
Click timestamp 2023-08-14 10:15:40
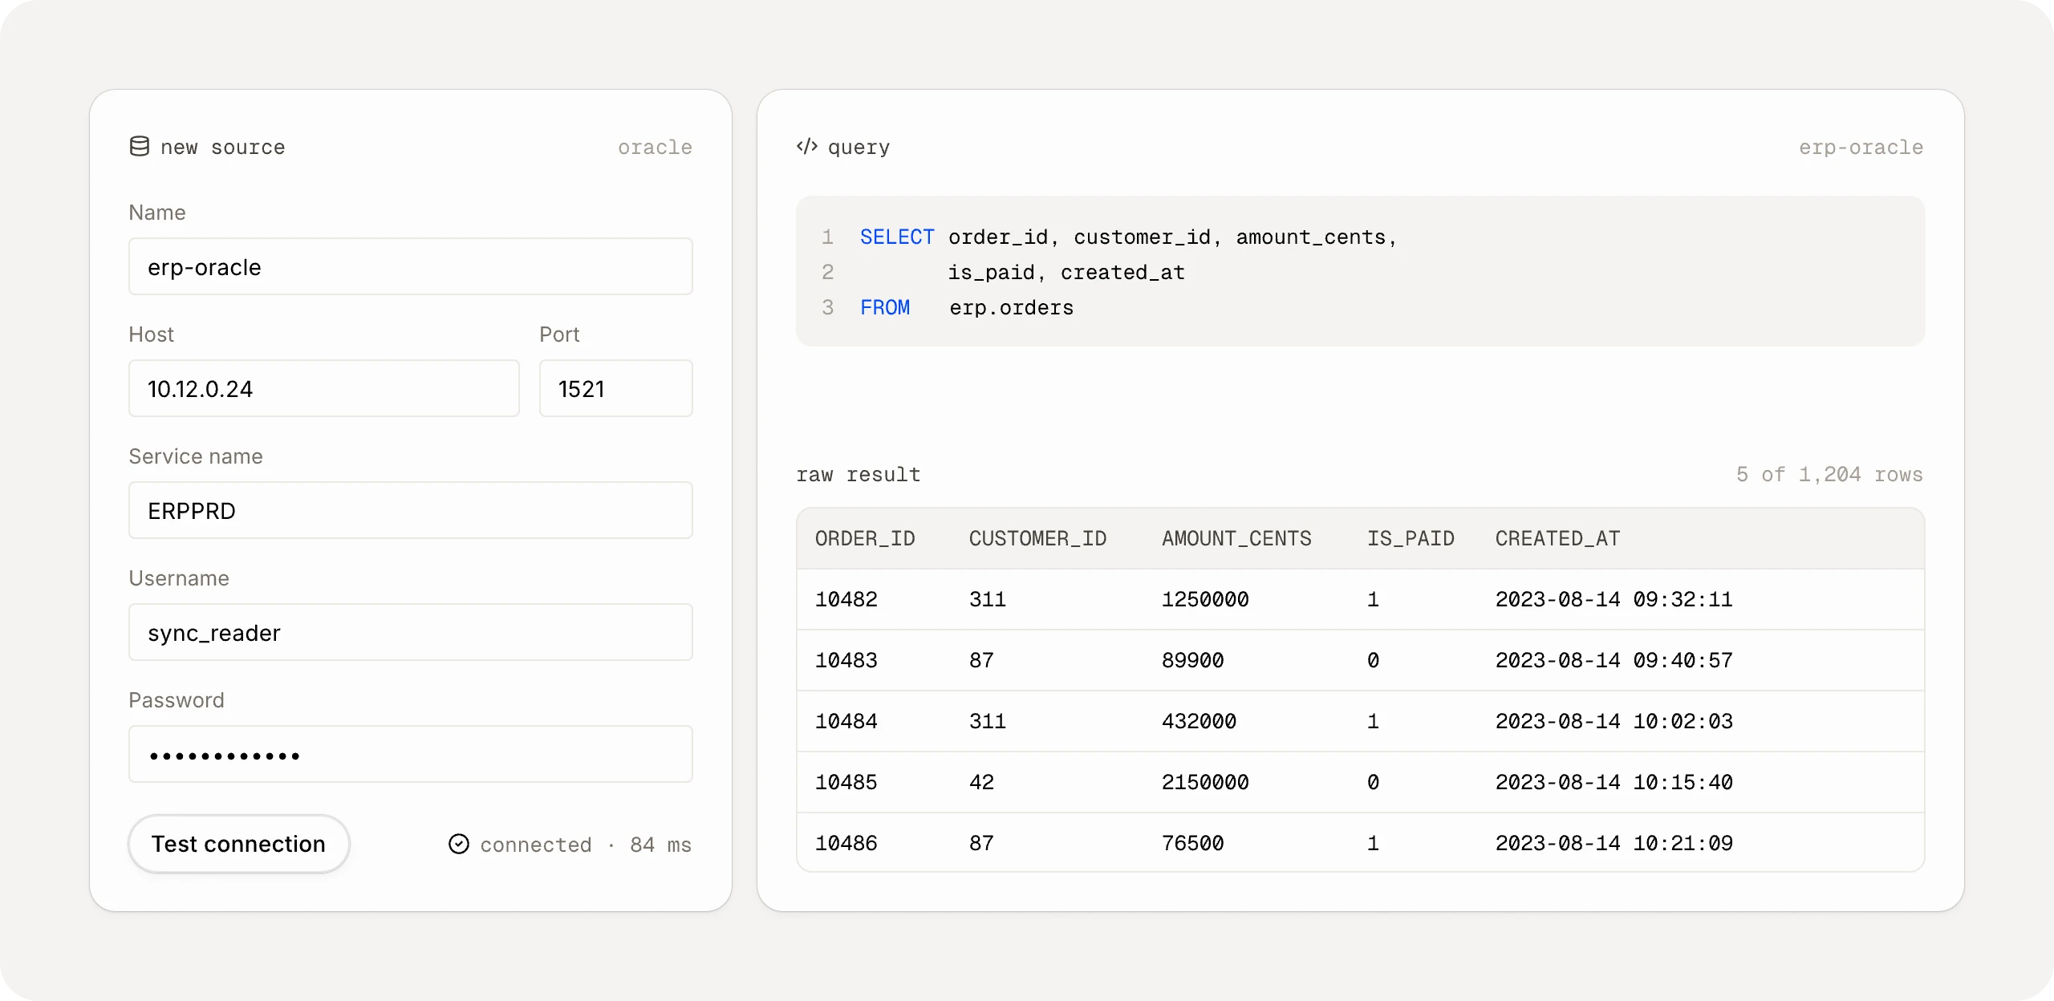pos(1614,782)
